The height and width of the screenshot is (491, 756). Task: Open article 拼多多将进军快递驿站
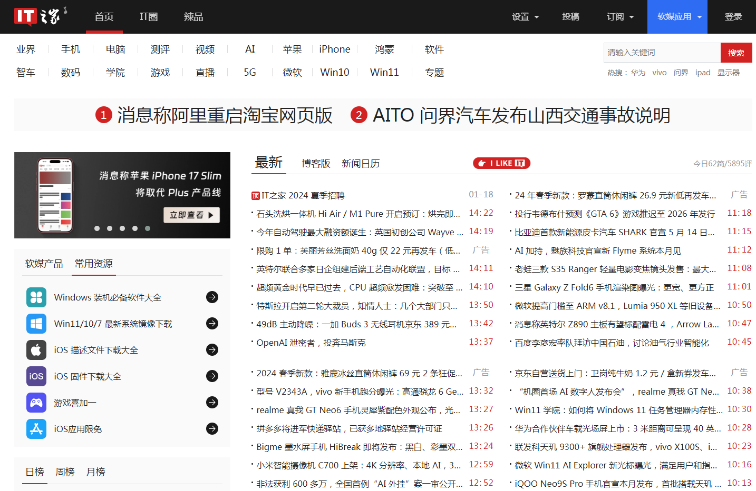(x=349, y=429)
